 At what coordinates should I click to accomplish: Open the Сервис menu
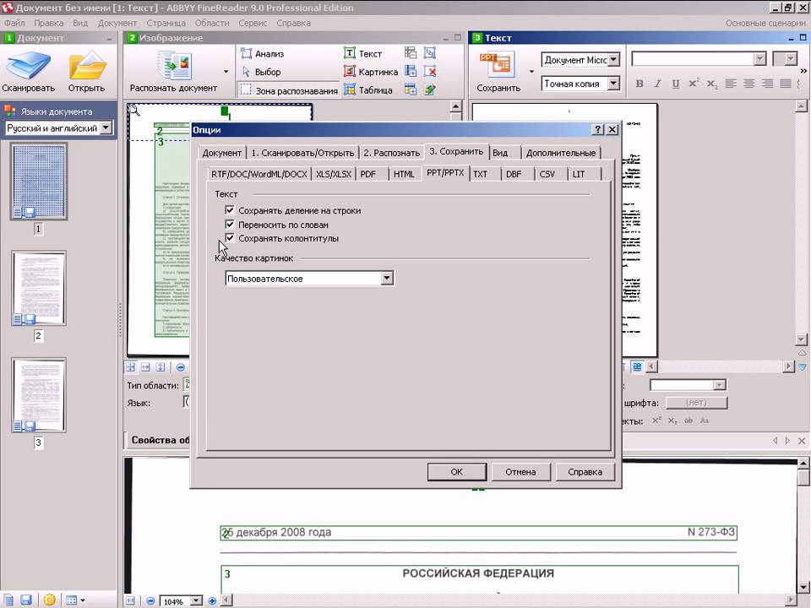pos(253,23)
